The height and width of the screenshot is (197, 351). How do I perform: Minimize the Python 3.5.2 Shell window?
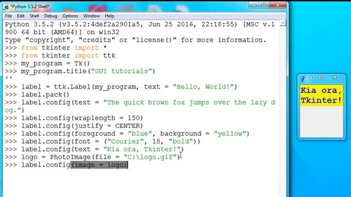click(254, 5)
